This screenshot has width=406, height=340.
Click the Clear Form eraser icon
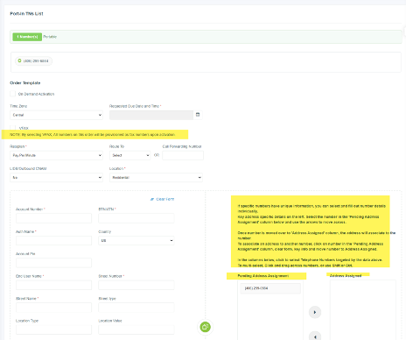click(152, 199)
